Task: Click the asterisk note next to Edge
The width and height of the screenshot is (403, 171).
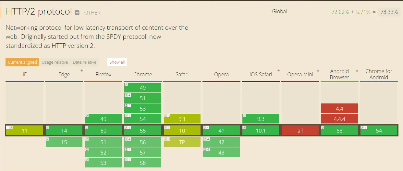Action: coord(82,71)
